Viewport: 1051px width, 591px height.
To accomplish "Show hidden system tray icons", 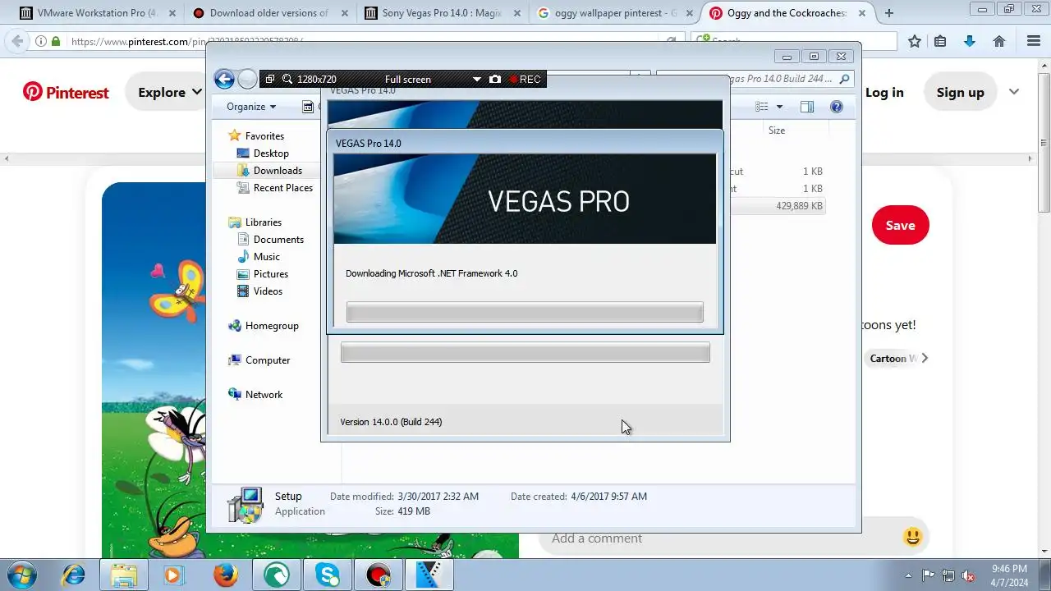I will 908,575.
